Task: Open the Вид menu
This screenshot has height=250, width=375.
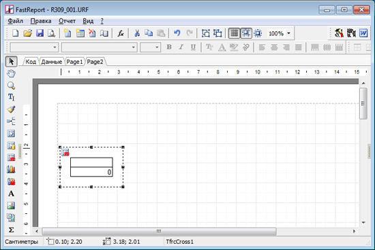Action: [x=88, y=21]
